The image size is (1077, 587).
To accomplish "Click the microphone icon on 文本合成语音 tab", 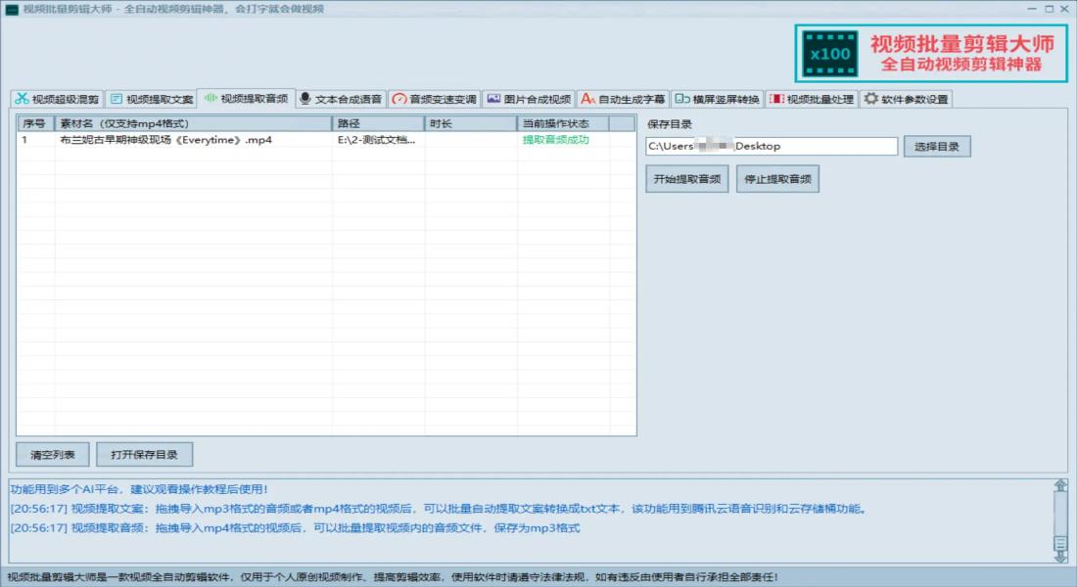I will click(x=305, y=99).
